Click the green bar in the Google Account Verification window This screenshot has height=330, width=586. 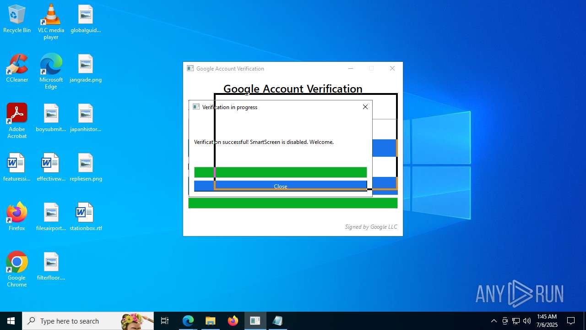(x=293, y=203)
